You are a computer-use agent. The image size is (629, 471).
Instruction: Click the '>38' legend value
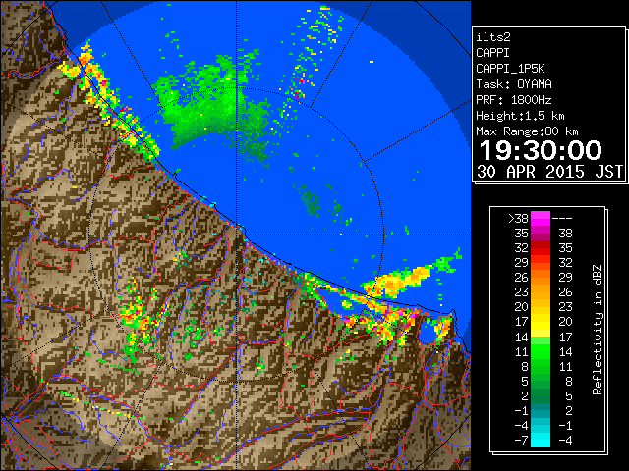click(x=518, y=219)
